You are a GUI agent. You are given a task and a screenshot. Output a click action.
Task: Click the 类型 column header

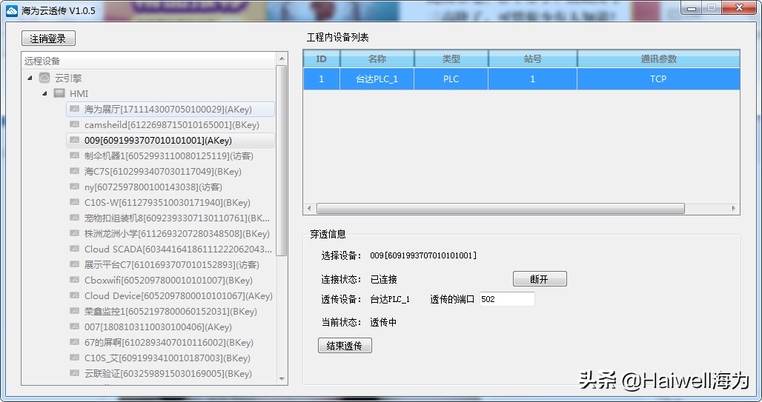point(451,58)
